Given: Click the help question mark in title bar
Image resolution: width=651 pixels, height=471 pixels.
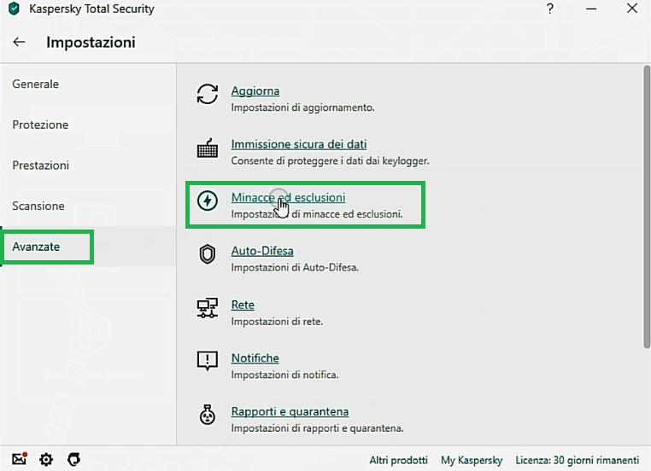Looking at the screenshot, I should (x=550, y=9).
